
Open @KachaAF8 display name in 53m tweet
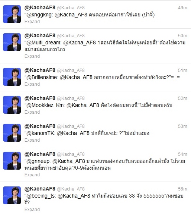click(x=40, y=126)
